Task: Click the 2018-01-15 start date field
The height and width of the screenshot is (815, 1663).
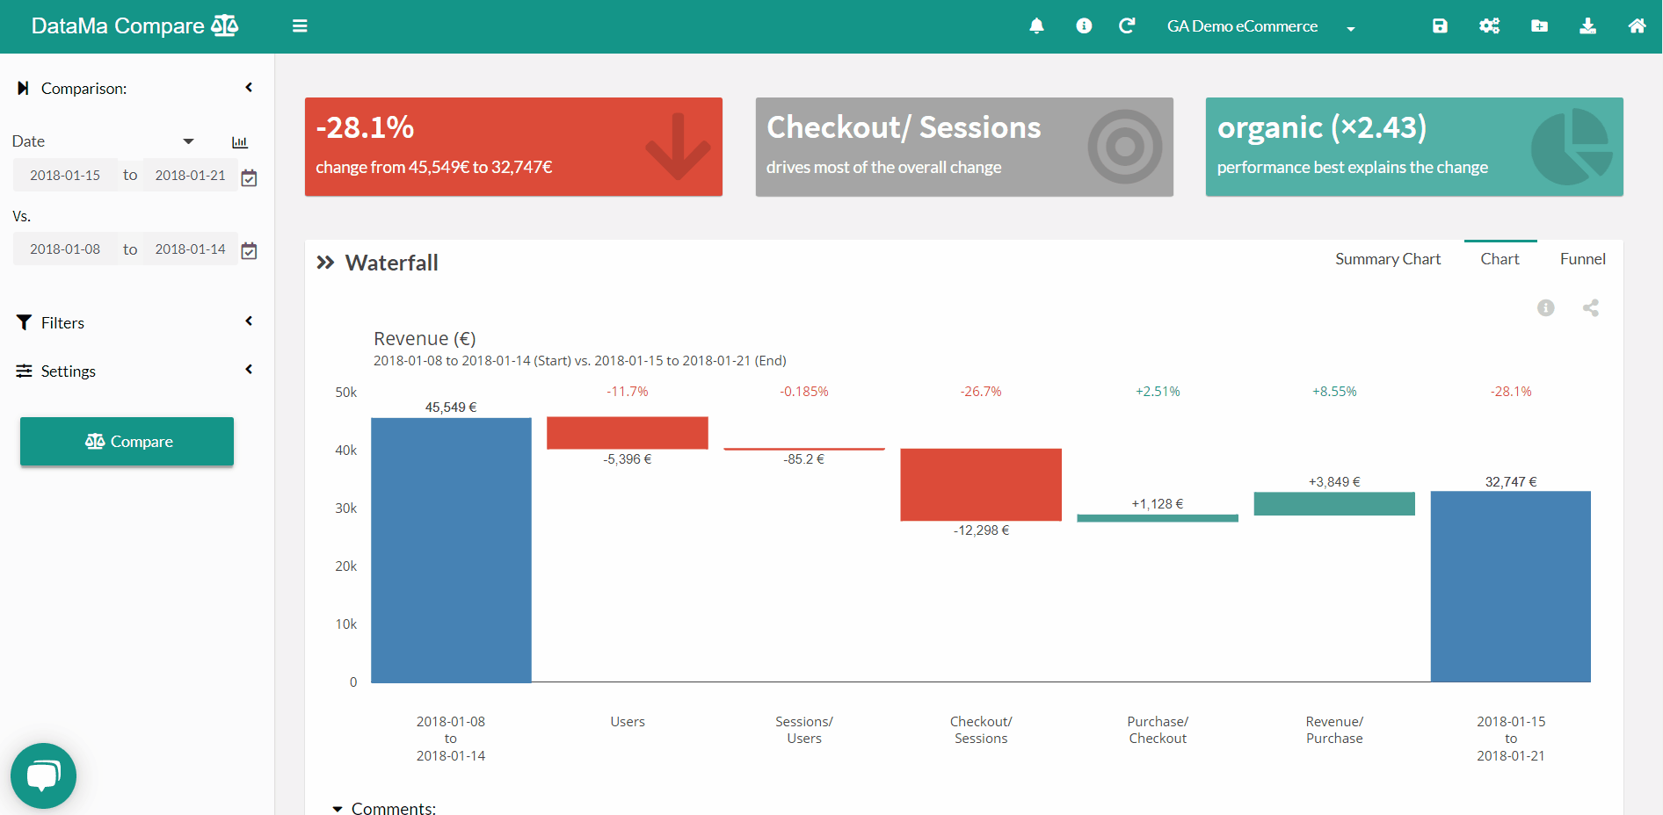Action: (x=65, y=176)
